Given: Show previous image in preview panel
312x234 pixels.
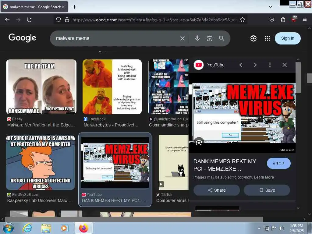Looking at the screenshot, I should tap(241, 65).
